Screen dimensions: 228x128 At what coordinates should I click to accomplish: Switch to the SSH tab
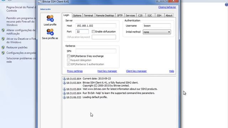coord(159,15)
